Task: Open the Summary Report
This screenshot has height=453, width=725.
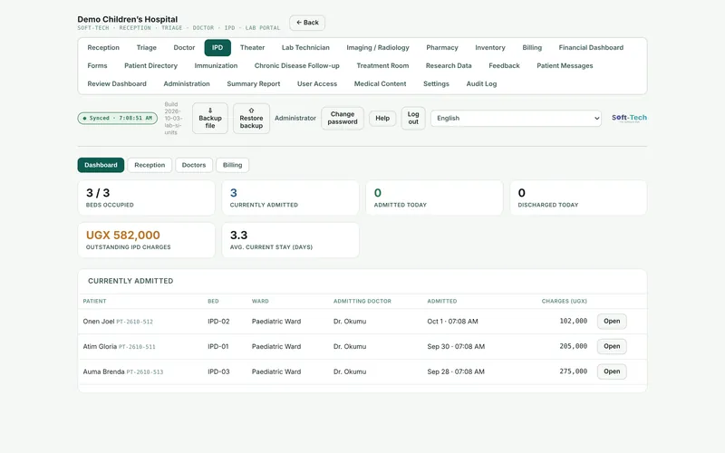Action: tap(254, 83)
